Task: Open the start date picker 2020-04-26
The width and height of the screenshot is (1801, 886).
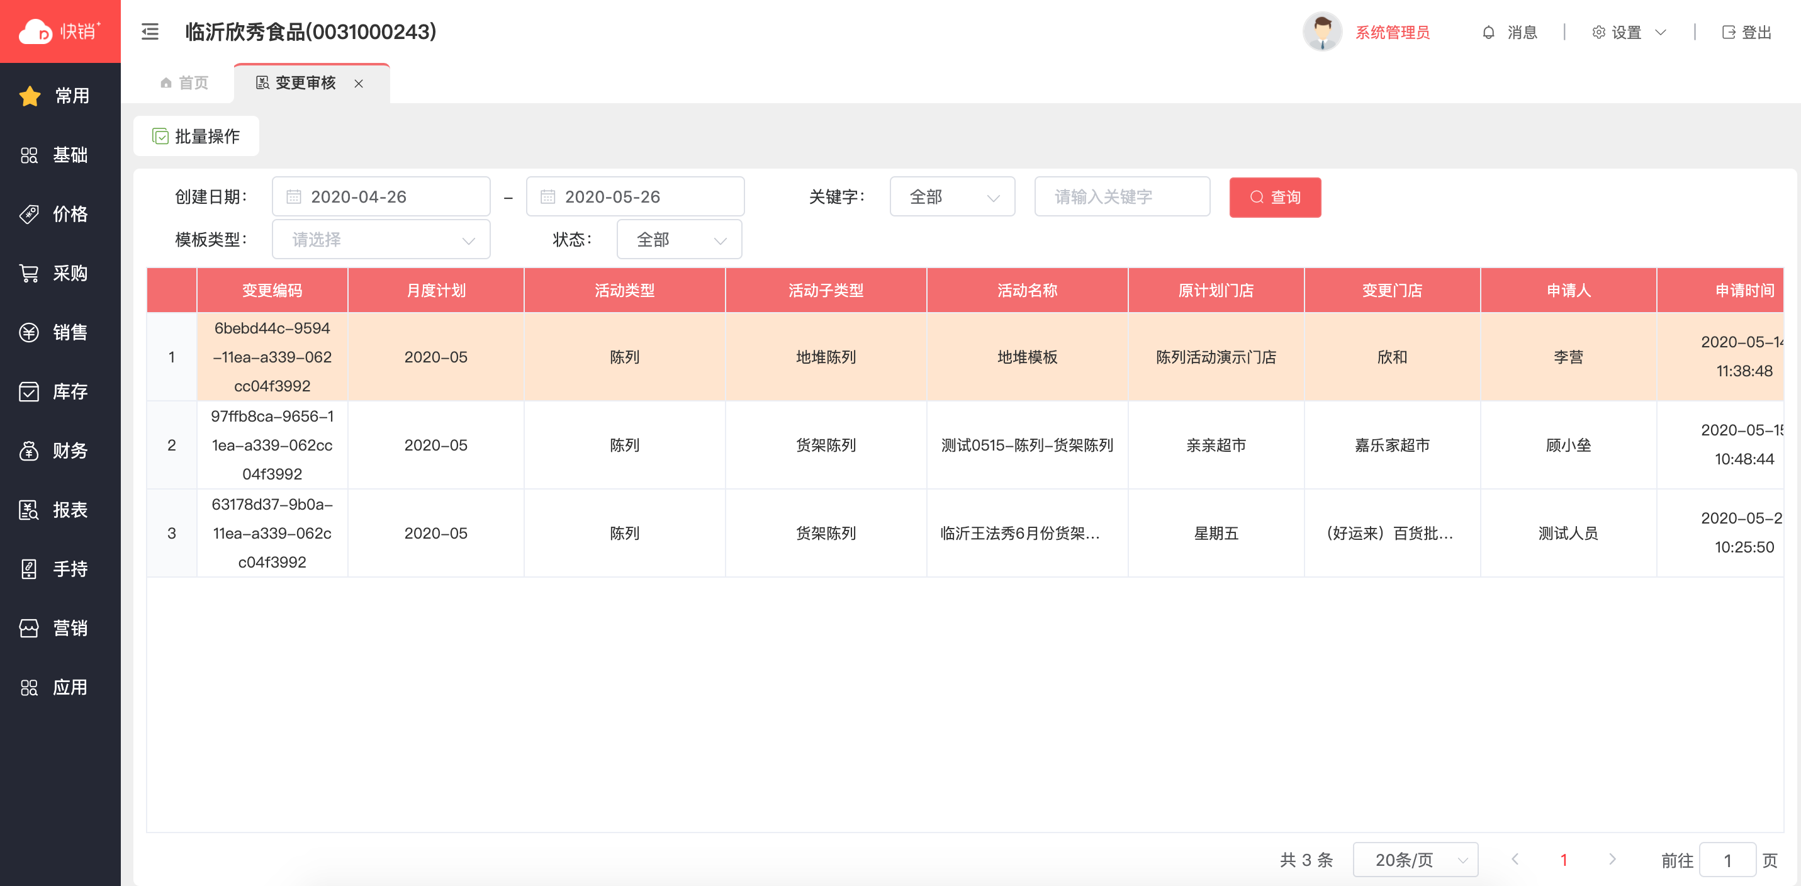Action: (x=381, y=196)
